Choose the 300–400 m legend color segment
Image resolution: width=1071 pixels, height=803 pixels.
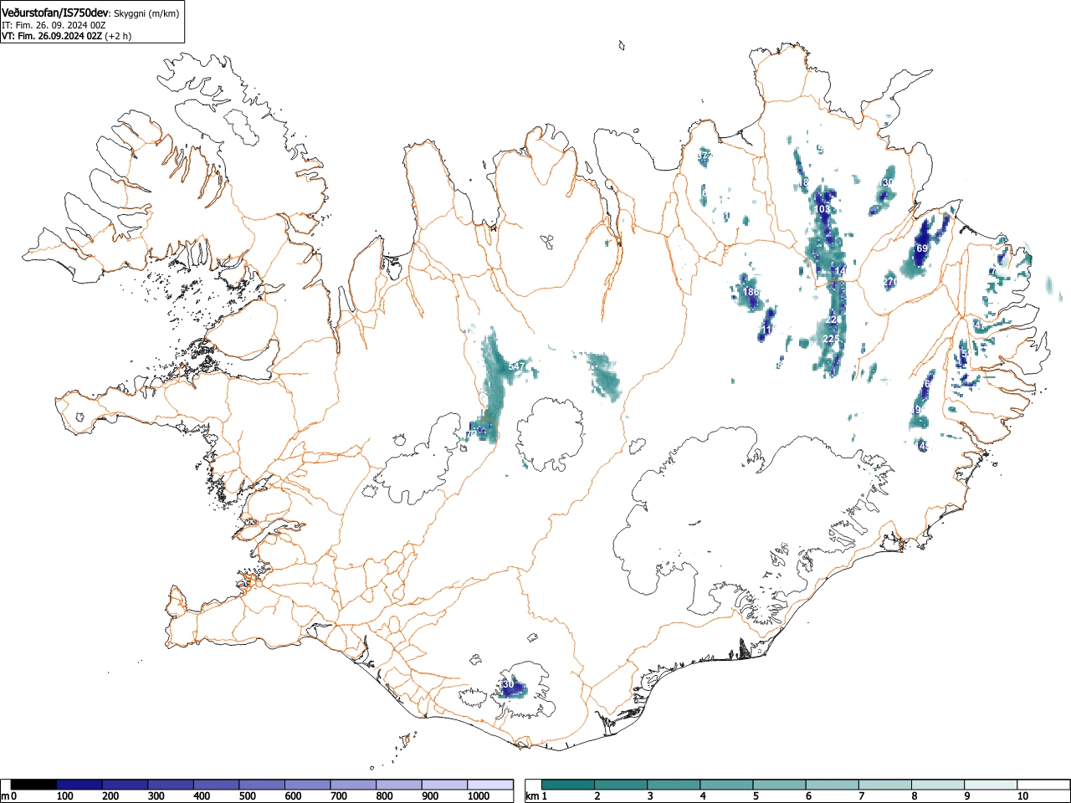(x=171, y=785)
